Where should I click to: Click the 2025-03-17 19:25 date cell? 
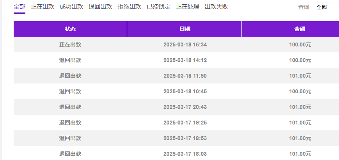(185, 123)
